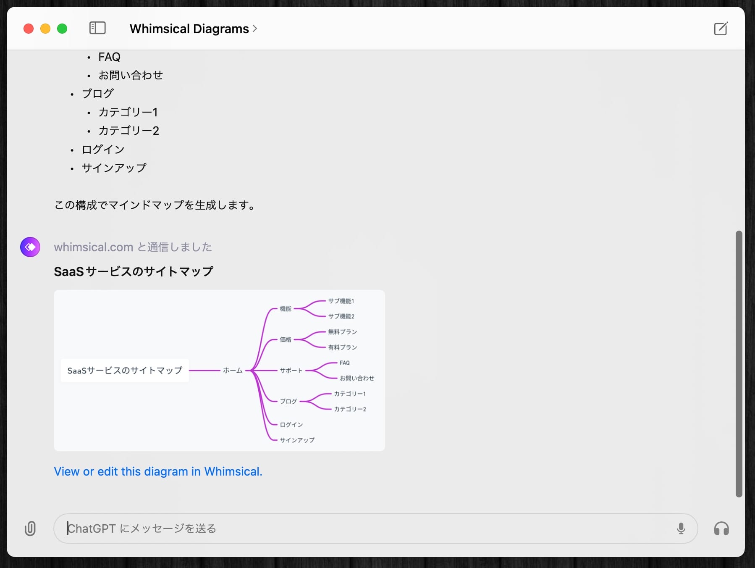Open the sitemap mind map thumbnail
The image size is (755, 568).
pyautogui.click(x=219, y=370)
